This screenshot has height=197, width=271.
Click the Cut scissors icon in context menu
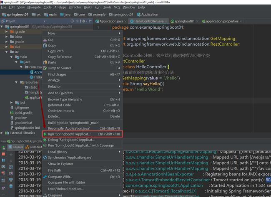pos(45,40)
